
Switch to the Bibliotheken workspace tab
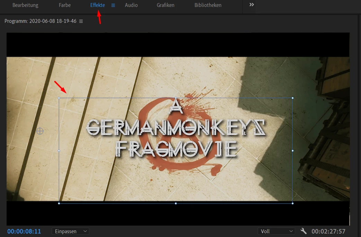(208, 5)
